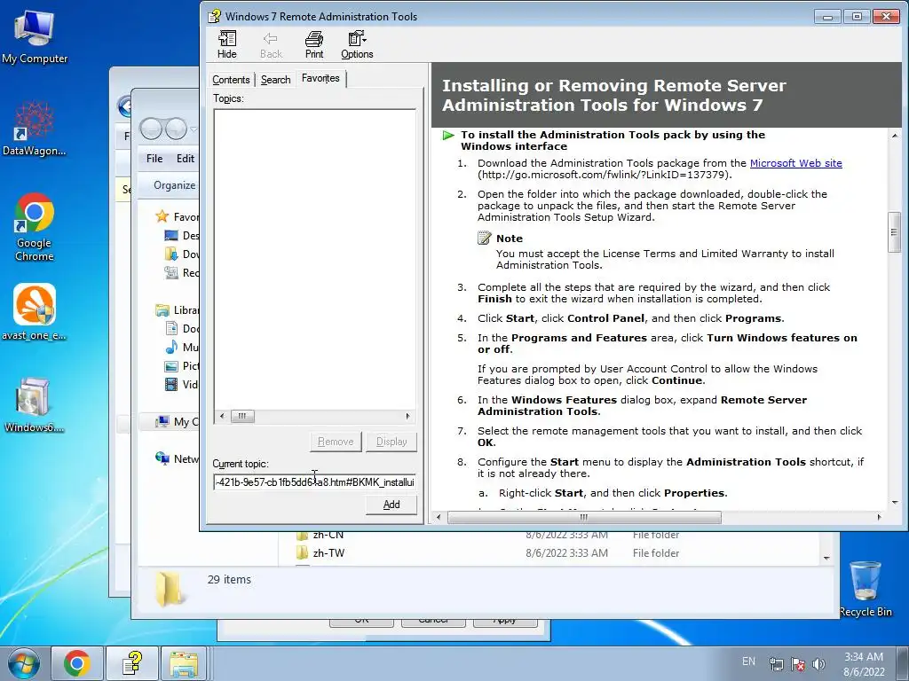909x681 pixels.
Task: Click the EN language indicator in taskbar
Action: (x=748, y=661)
